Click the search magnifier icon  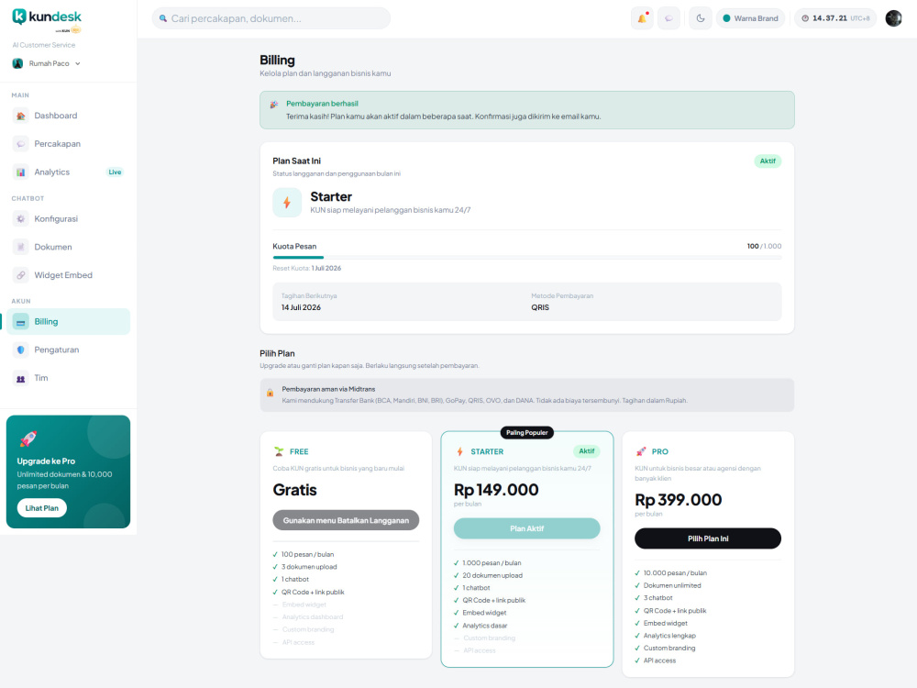click(x=163, y=18)
